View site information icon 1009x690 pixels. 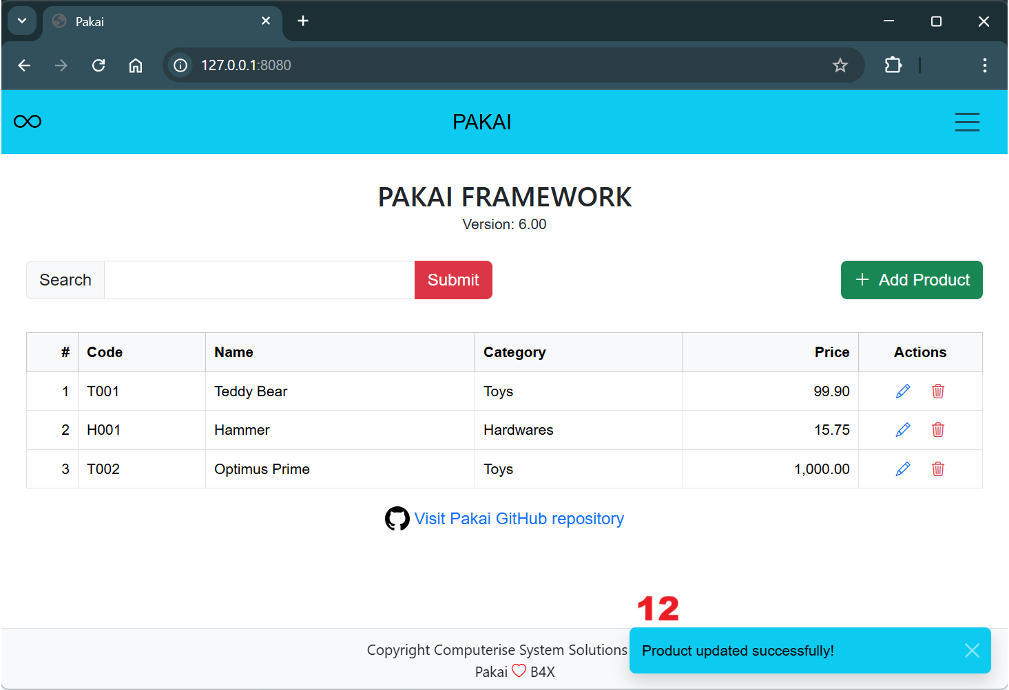click(180, 65)
